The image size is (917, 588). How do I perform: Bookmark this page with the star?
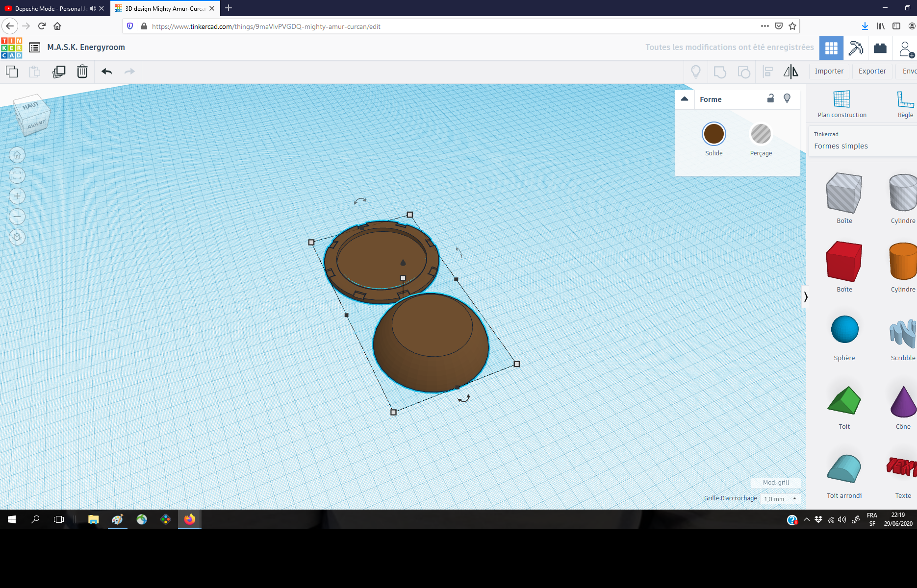[x=792, y=26]
